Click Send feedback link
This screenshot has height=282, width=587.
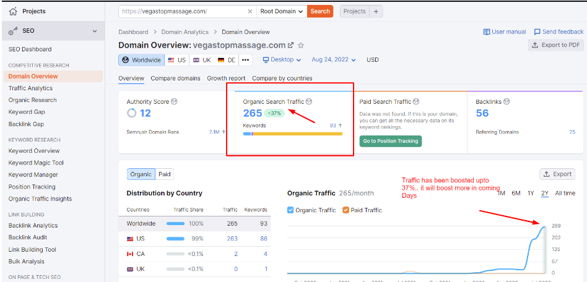(x=559, y=32)
